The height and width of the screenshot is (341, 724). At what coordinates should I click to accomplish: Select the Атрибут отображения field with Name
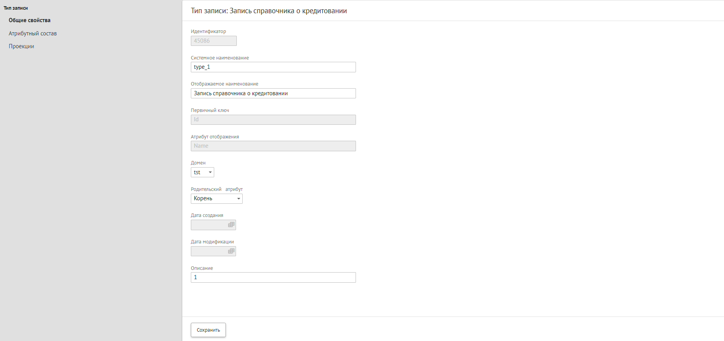273,146
